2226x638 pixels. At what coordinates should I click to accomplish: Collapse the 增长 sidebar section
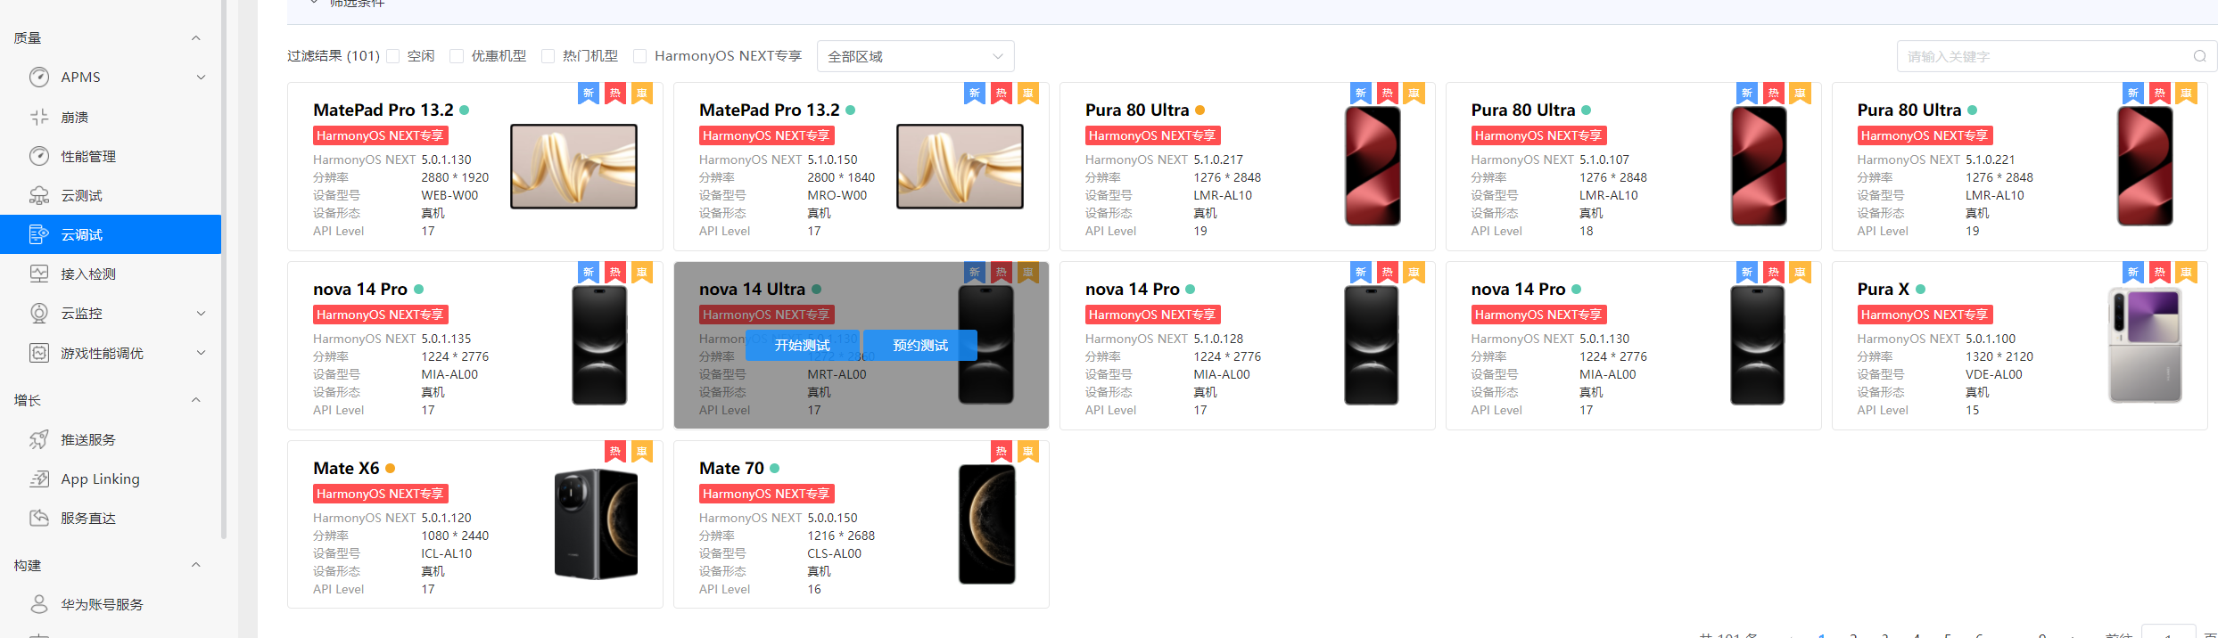coord(196,400)
